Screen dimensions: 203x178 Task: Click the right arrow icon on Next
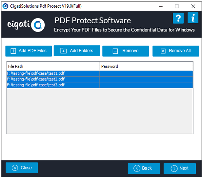(174, 169)
